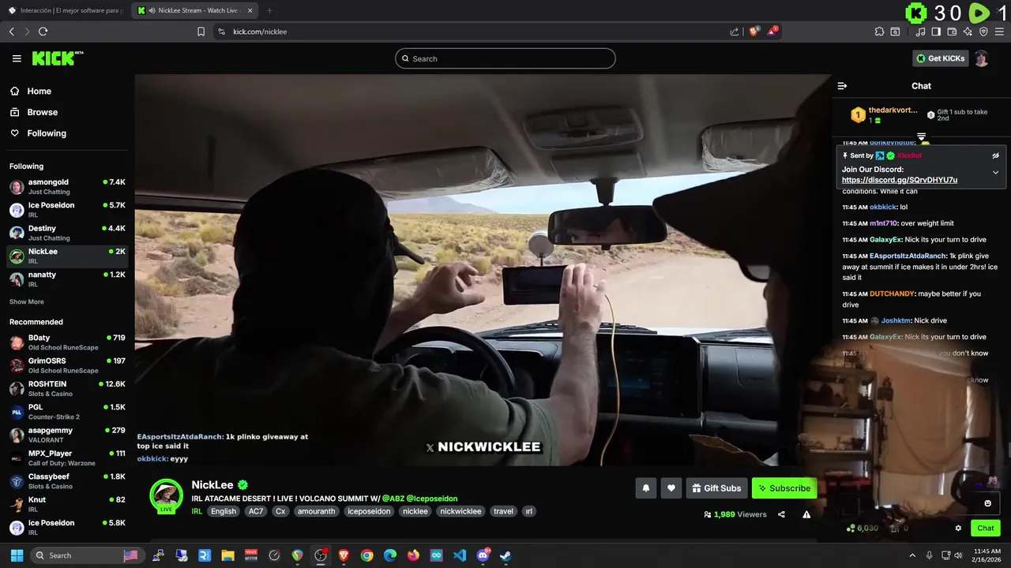Screen dimensions: 1011x568
Task: Open Discord from taskbar
Action: point(483,555)
